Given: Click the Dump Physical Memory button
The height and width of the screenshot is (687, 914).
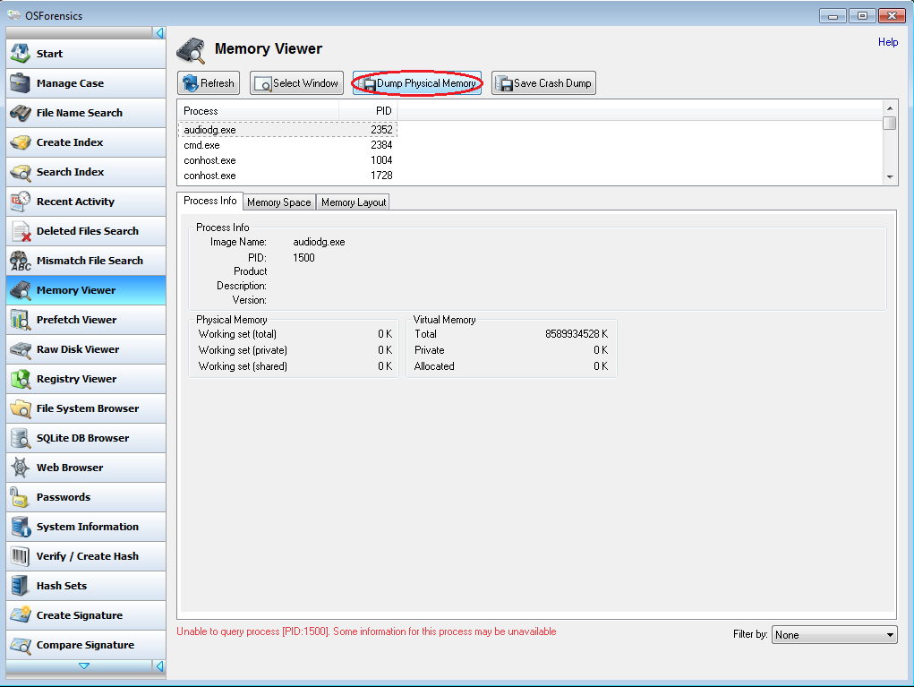Looking at the screenshot, I should [x=418, y=83].
